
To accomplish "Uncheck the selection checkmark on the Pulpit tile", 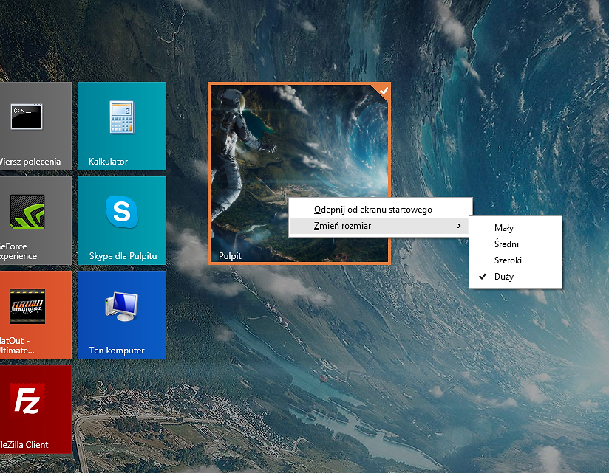I will click(x=384, y=90).
